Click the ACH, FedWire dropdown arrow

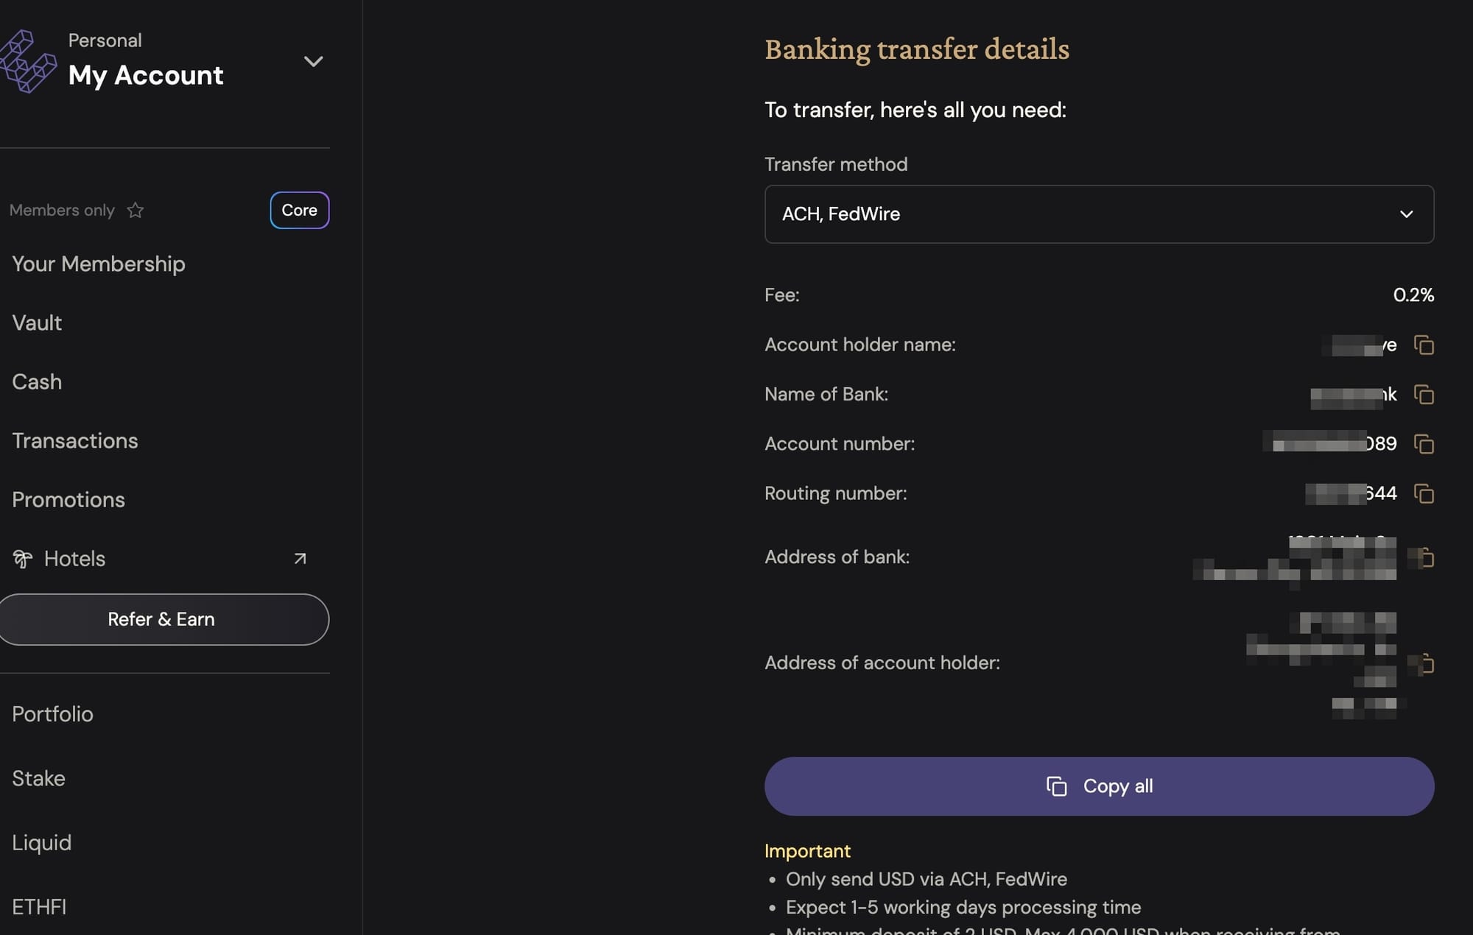pyautogui.click(x=1406, y=214)
